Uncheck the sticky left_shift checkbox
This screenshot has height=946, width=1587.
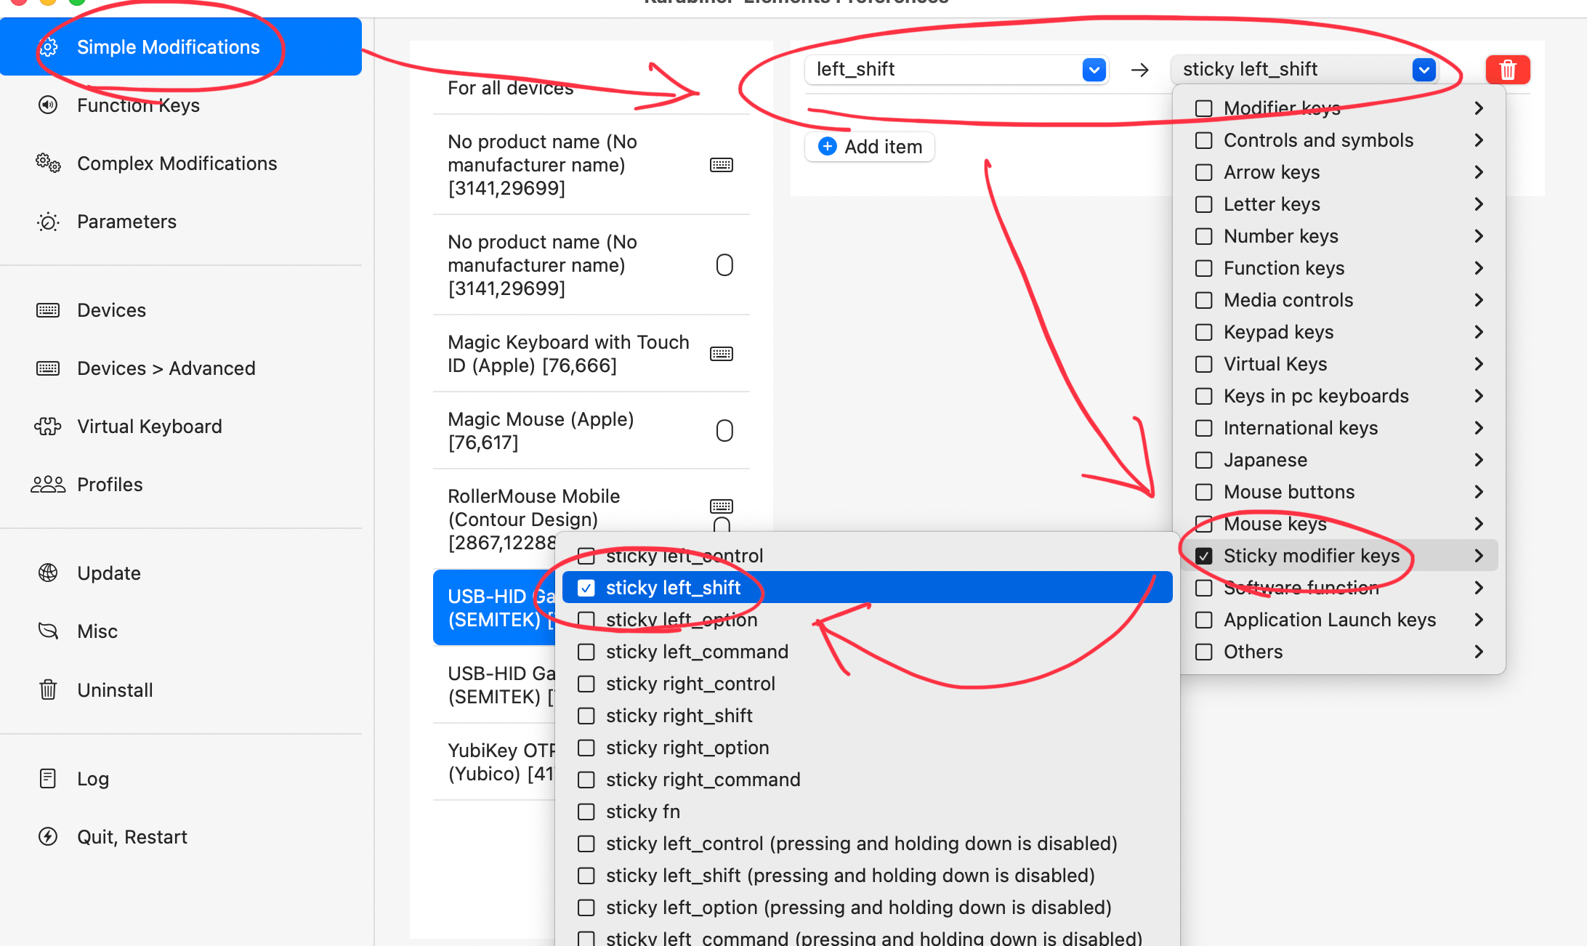[586, 588]
